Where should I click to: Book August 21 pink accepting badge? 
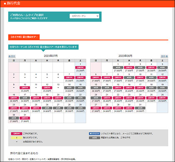[107, 98]
